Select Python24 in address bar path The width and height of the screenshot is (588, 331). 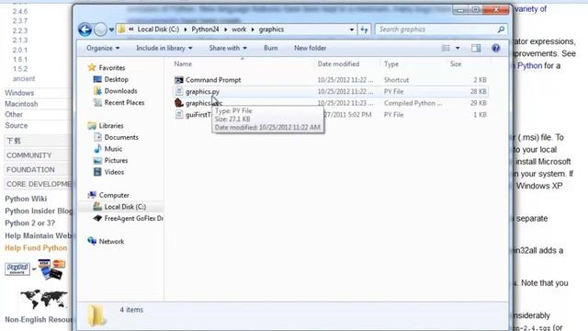point(205,29)
